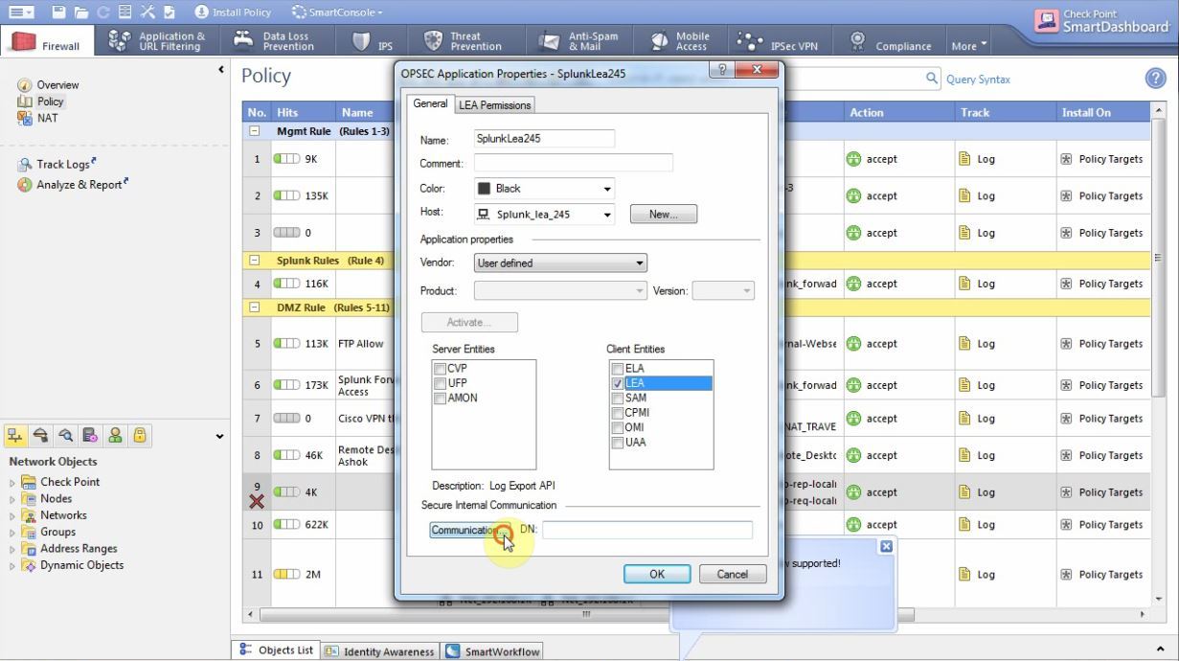Toggle the UFP server entity checkbox
The height and width of the screenshot is (661, 1179).
pos(440,383)
